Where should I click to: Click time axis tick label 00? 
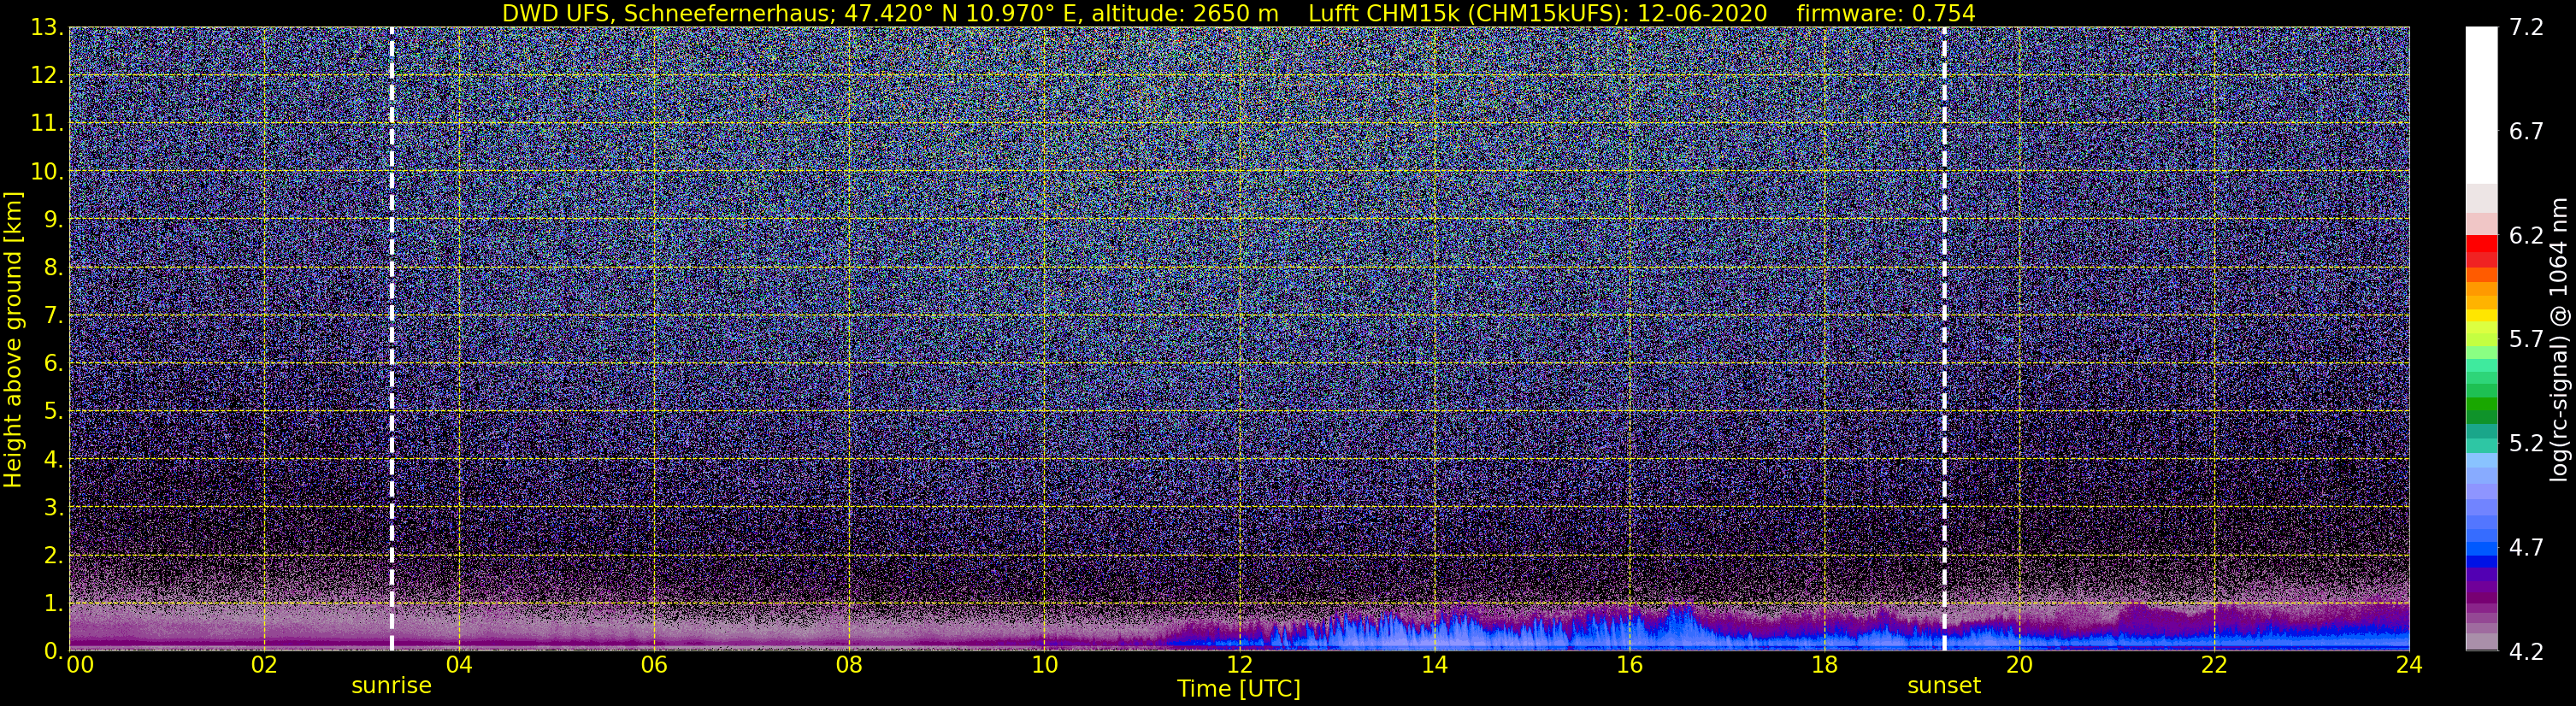tap(80, 666)
